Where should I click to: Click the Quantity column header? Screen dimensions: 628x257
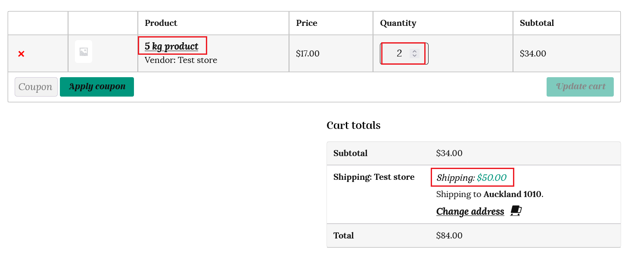pos(398,23)
